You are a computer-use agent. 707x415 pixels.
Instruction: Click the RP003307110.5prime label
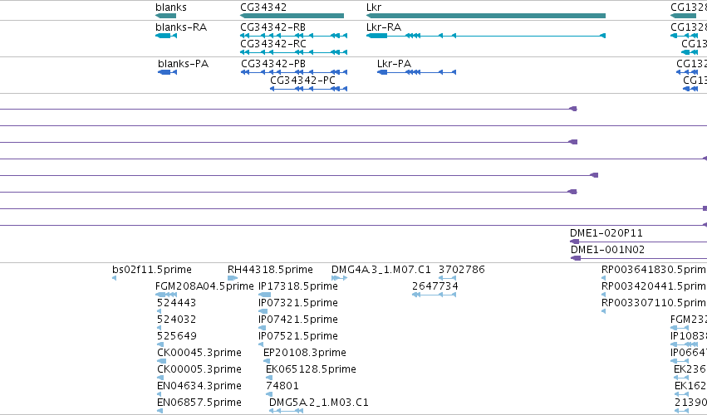[x=655, y=303]
